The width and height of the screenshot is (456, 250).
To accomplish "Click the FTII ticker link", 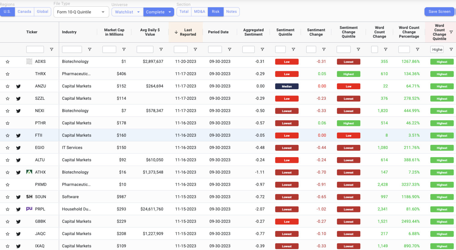I will [x=39, y=135].
